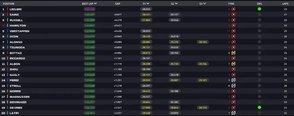Click the Gap column header
Viewport: 294px width, 116px height.
[x=117, y=3]
